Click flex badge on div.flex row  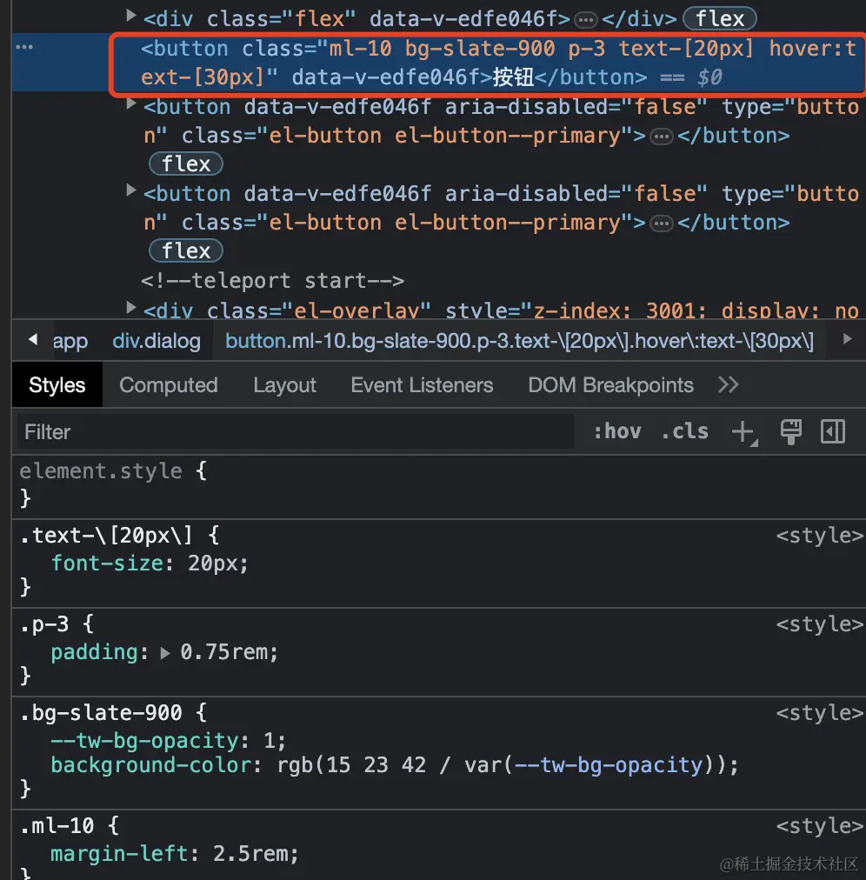pyautogui.click(x=720, y=19)
